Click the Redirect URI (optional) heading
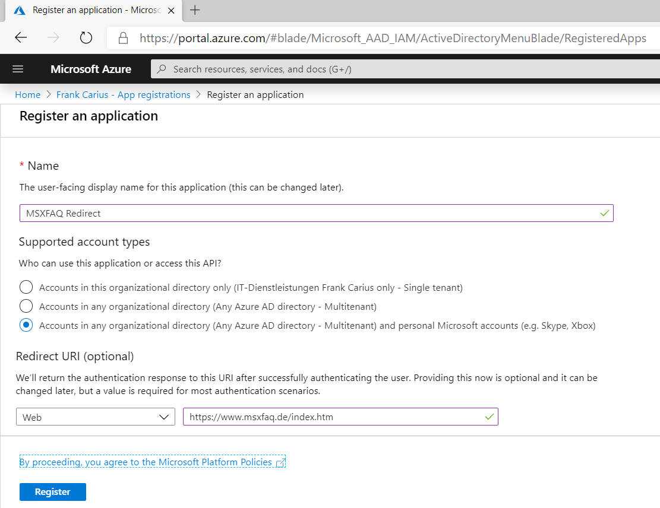 [x=75, y=356]
